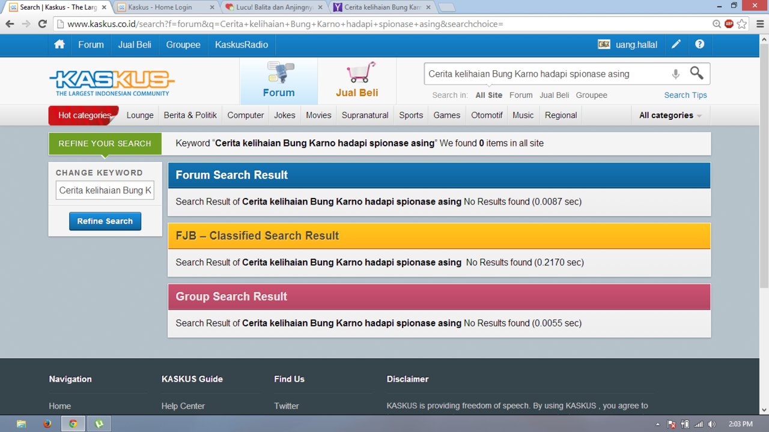Open Twitter footer link
769x432 pixels.
point(287,406)
